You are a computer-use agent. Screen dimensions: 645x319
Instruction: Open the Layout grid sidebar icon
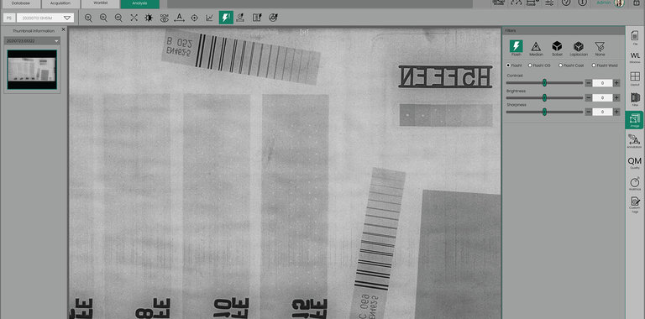[x=635, y=78]
